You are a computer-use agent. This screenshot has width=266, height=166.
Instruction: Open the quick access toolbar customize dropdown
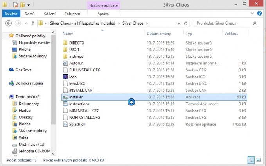(29, 5)
